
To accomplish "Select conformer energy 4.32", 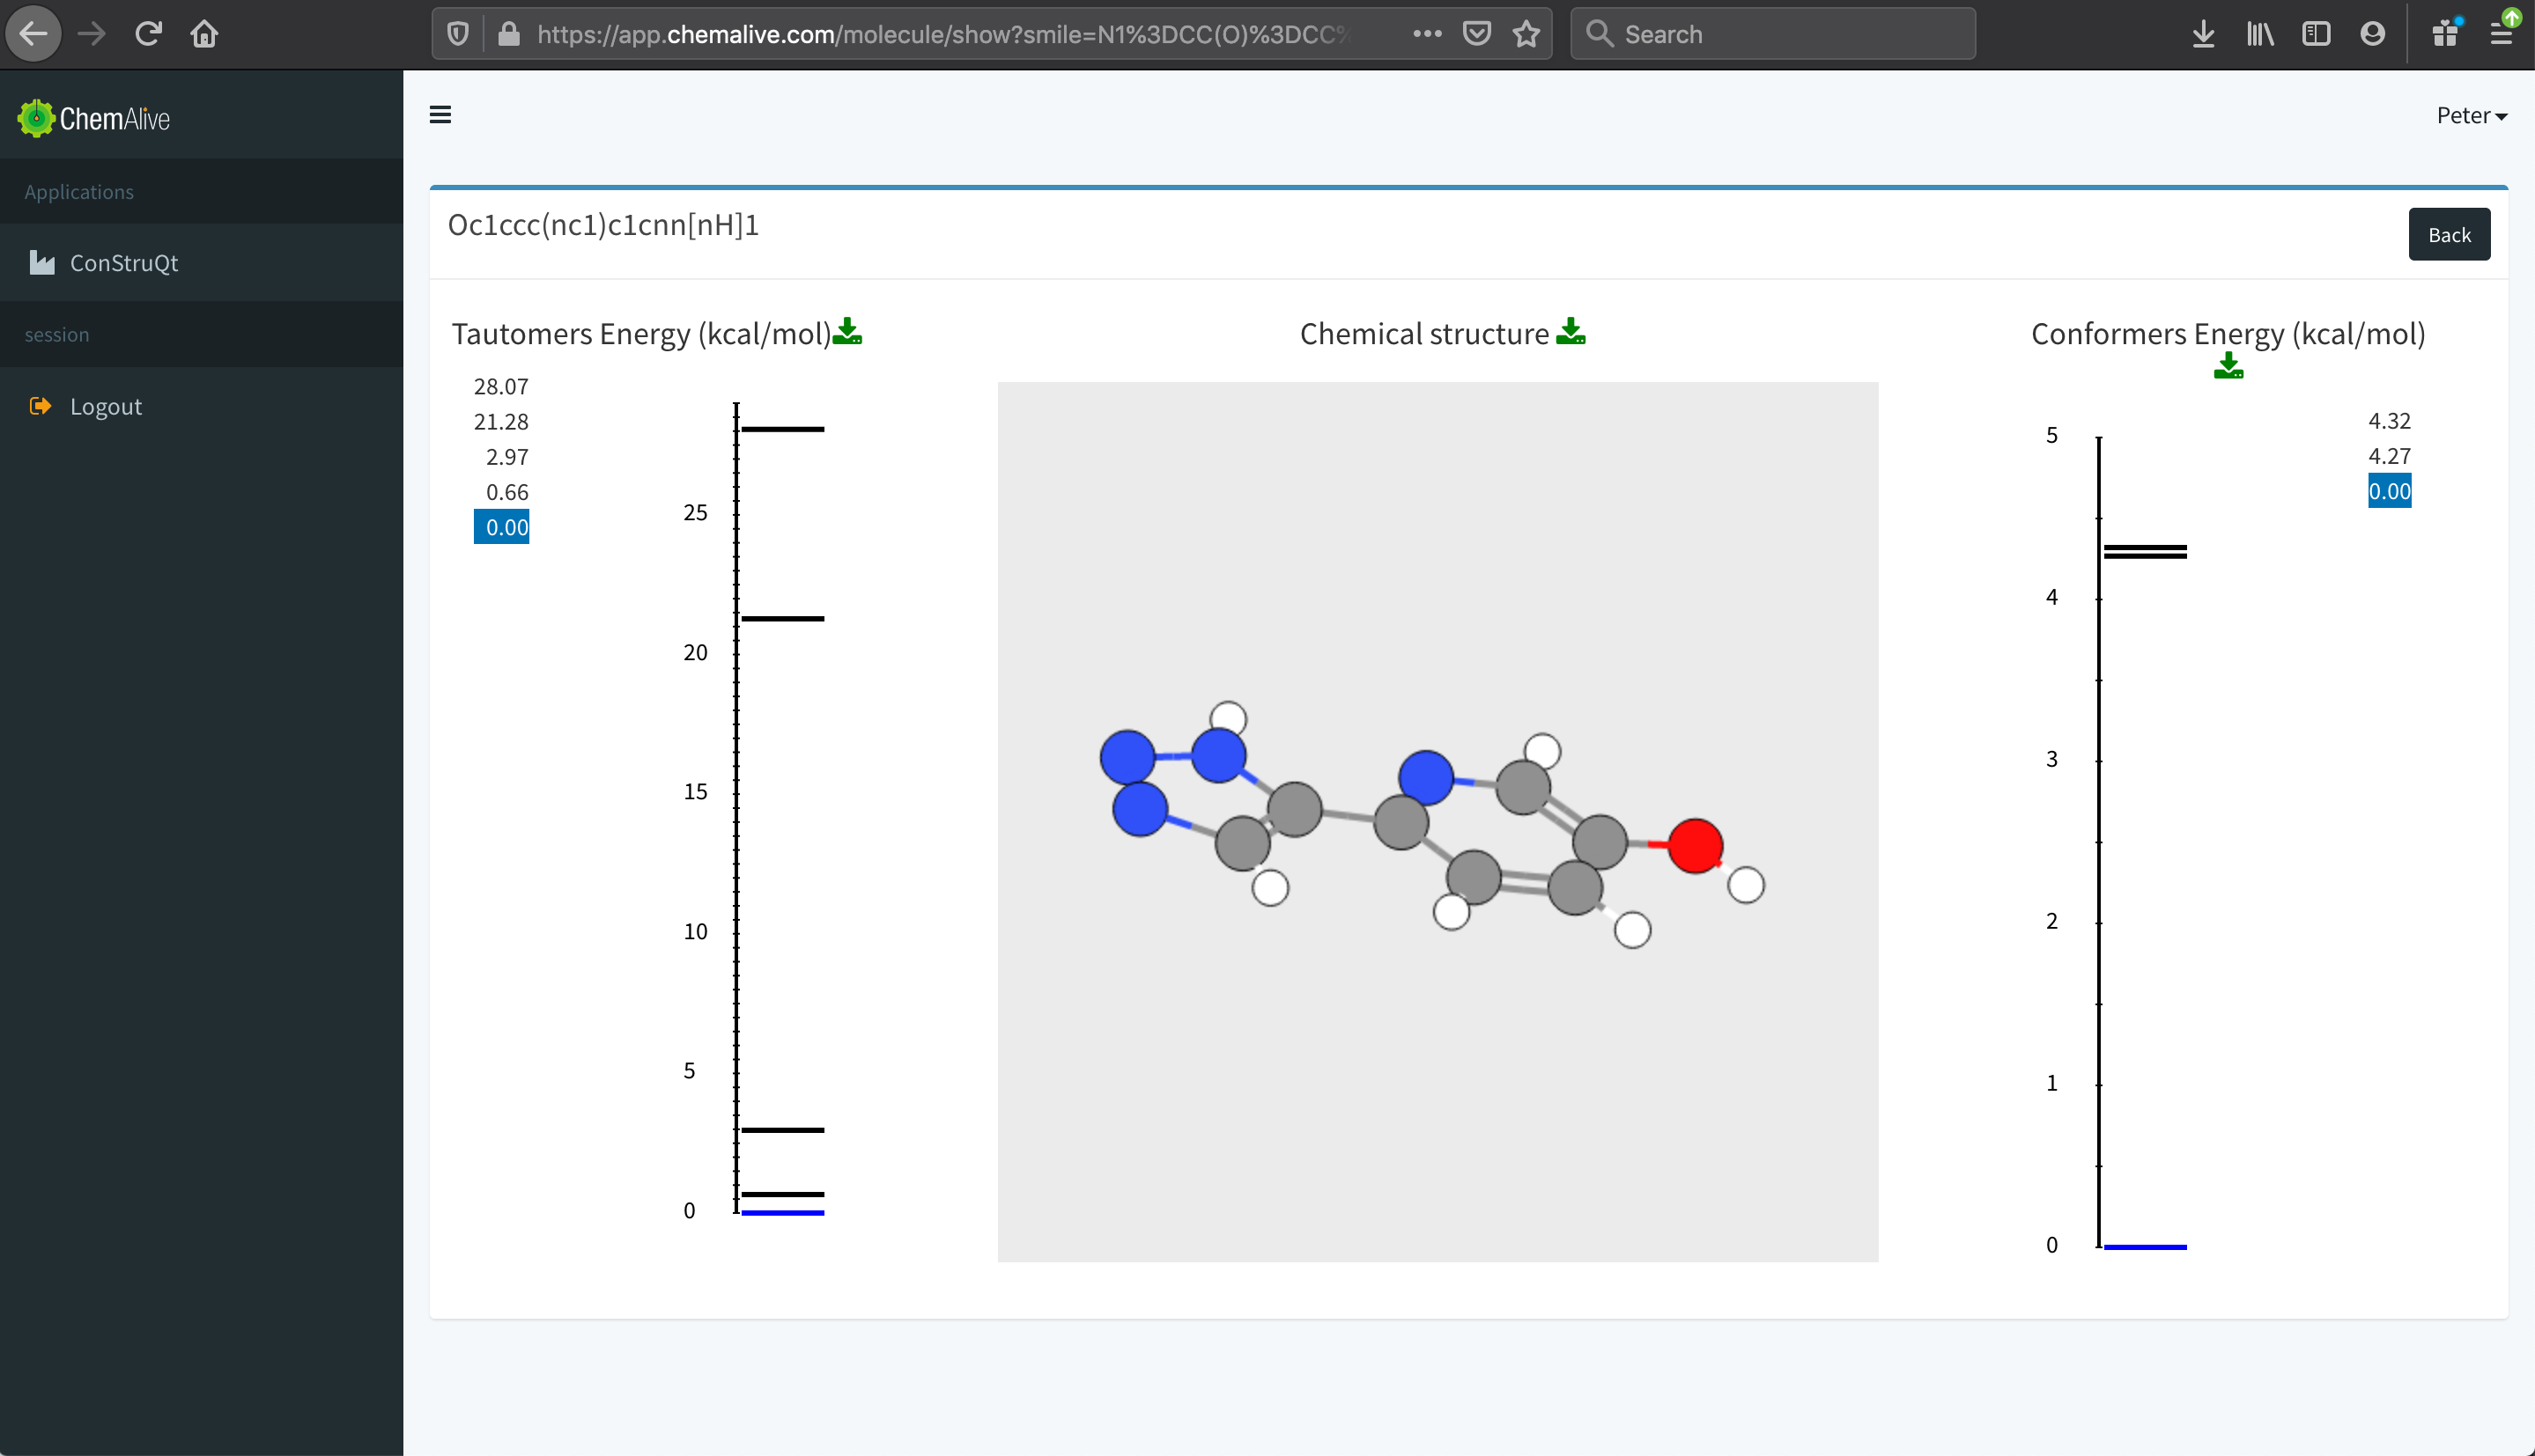I will coord(2389,420).
